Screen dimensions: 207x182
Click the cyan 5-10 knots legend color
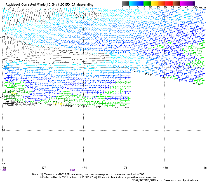point(133,3)
